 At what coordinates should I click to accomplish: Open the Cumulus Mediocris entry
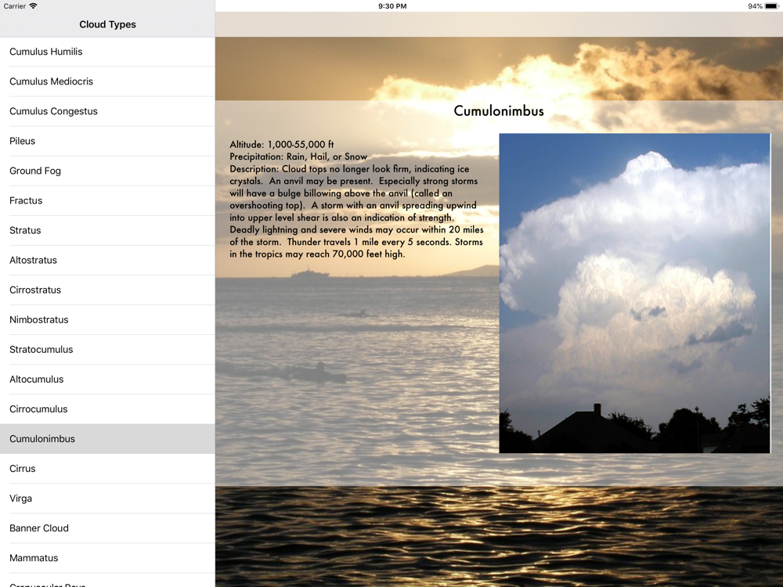[x=107, y=82]
